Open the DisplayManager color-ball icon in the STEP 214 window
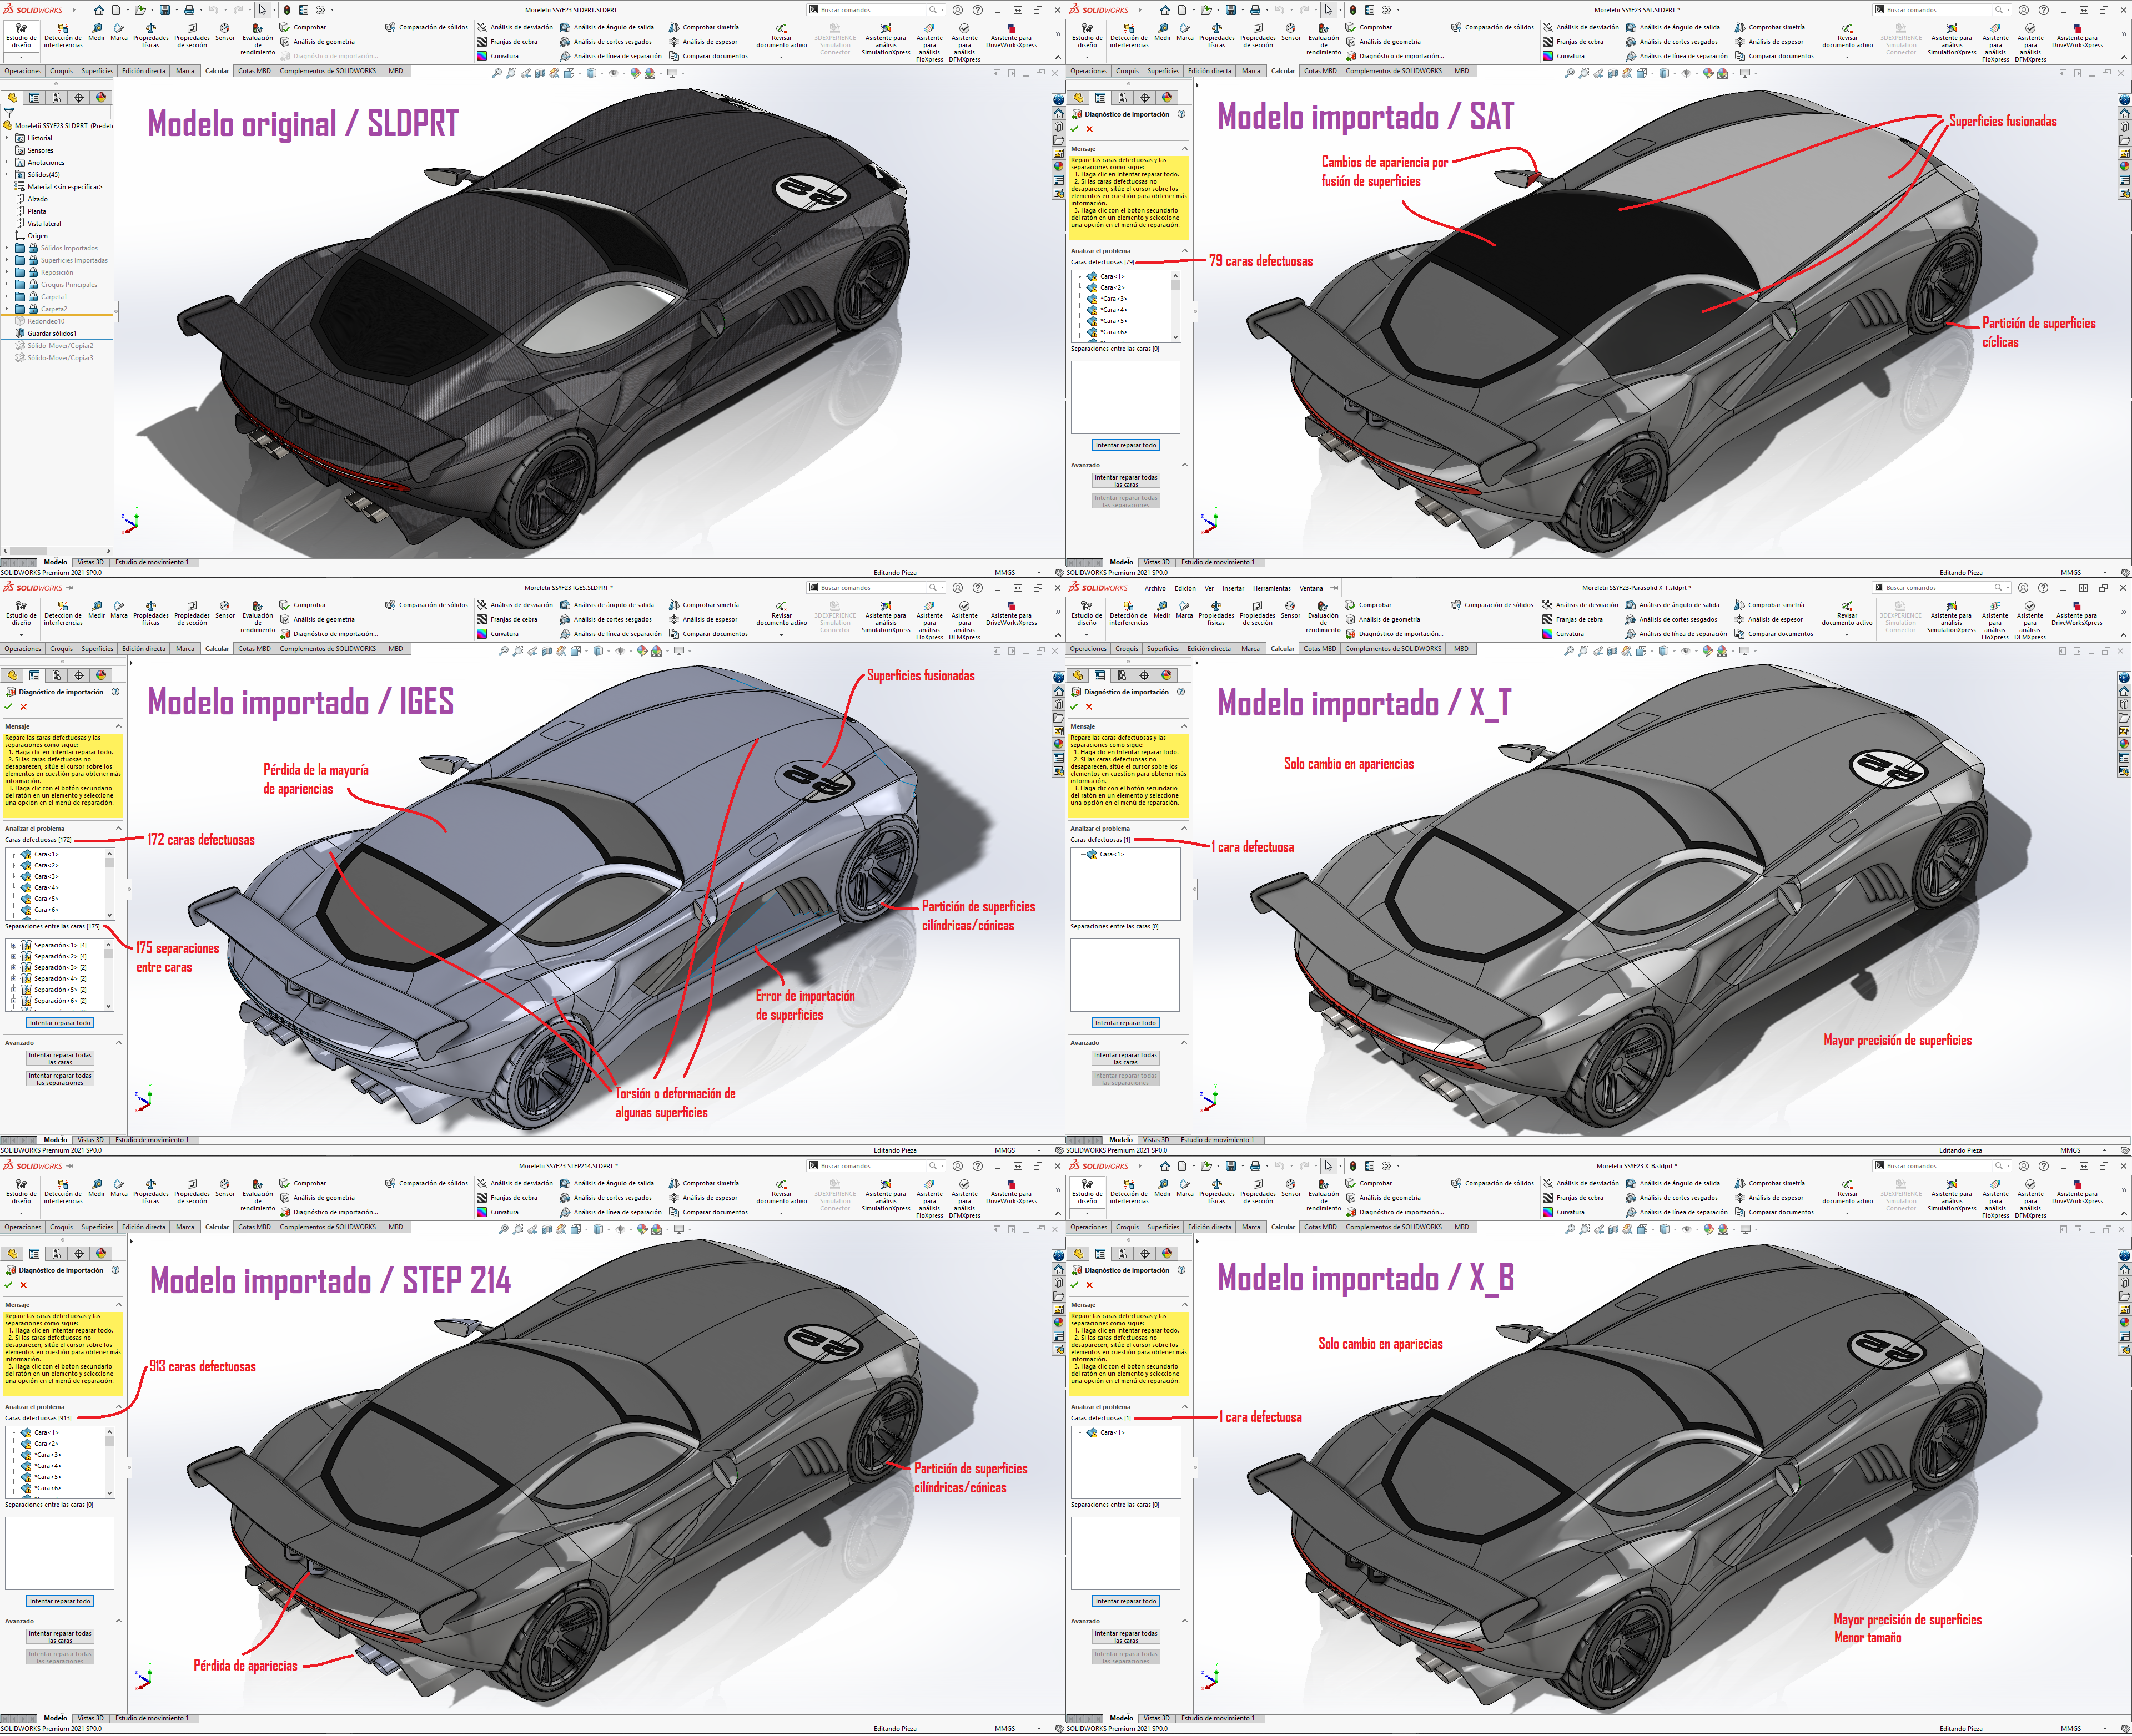The image size is (2132, 1736). [100, 1254]
